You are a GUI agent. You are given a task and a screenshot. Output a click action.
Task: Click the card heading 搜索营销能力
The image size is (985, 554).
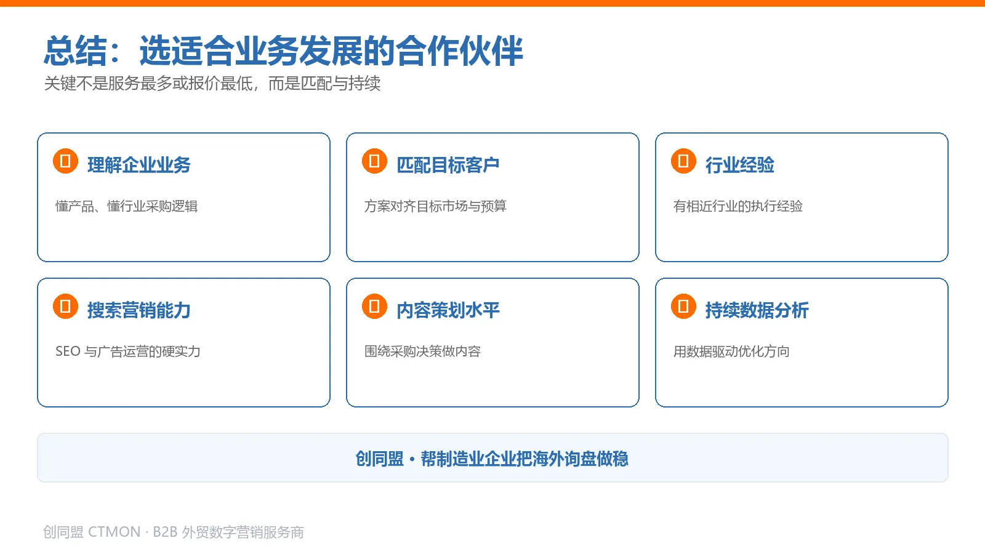click(x=139, y=310)
